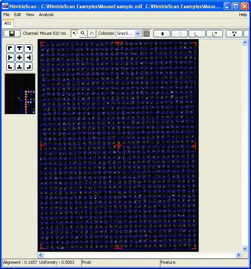This screenshot has width=251, height=269.
Task: Open the Analysis menu
Action: click(x=46, y=15)
